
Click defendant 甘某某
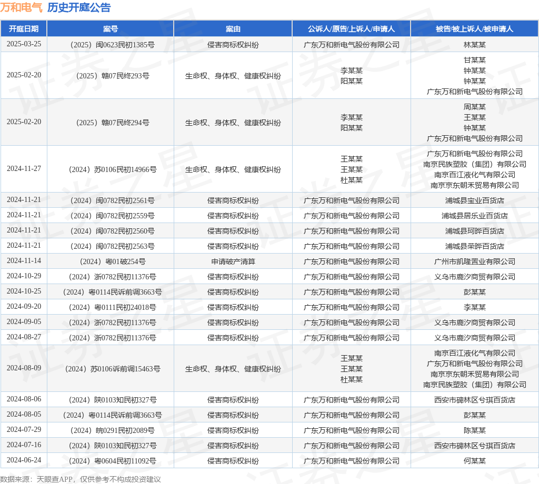point(475,60)
